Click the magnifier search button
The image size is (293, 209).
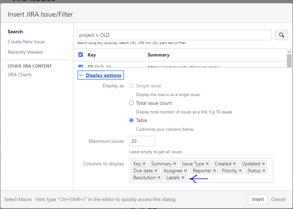pyautogui.click(x=282, y=35)
